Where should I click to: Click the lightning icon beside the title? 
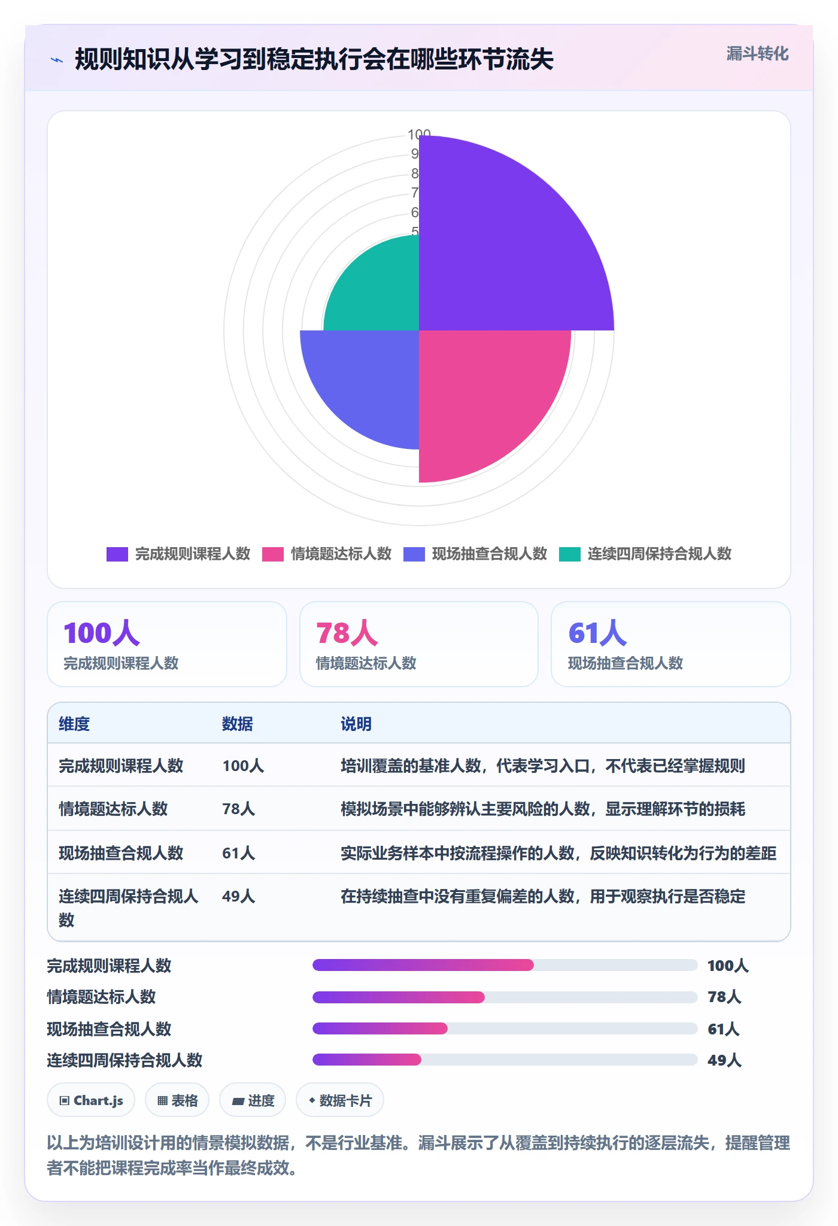point(57,60)
